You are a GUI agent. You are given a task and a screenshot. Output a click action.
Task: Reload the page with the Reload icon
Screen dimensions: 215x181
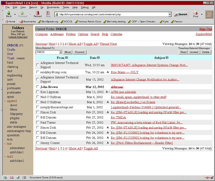click(37, 13)
